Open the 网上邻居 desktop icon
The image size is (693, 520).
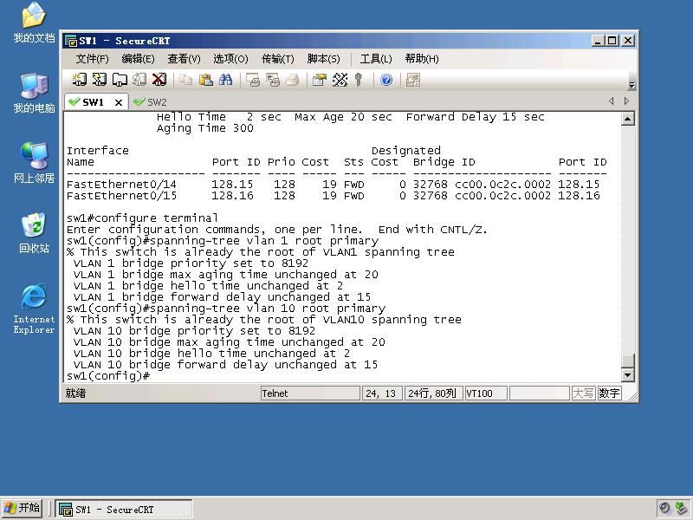click(34, 163)
